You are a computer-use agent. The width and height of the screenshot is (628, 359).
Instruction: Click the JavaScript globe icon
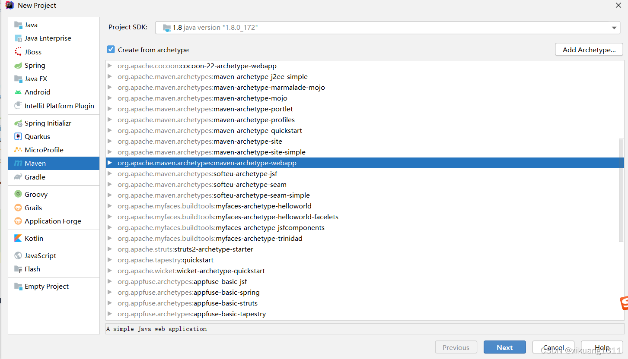click(18, 256)
